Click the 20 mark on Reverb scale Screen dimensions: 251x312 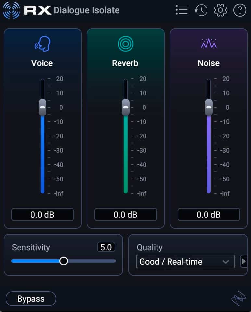pyautogui.click(x=143, y=79)
